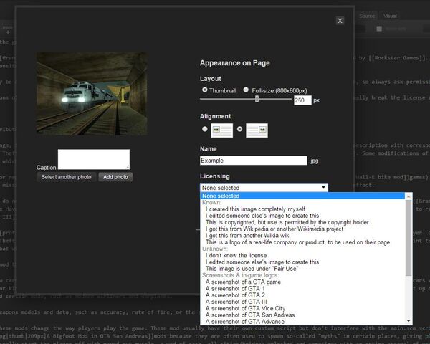
Task: Select A screenshot of GTA San Andreas
Action: pos(250,315)
